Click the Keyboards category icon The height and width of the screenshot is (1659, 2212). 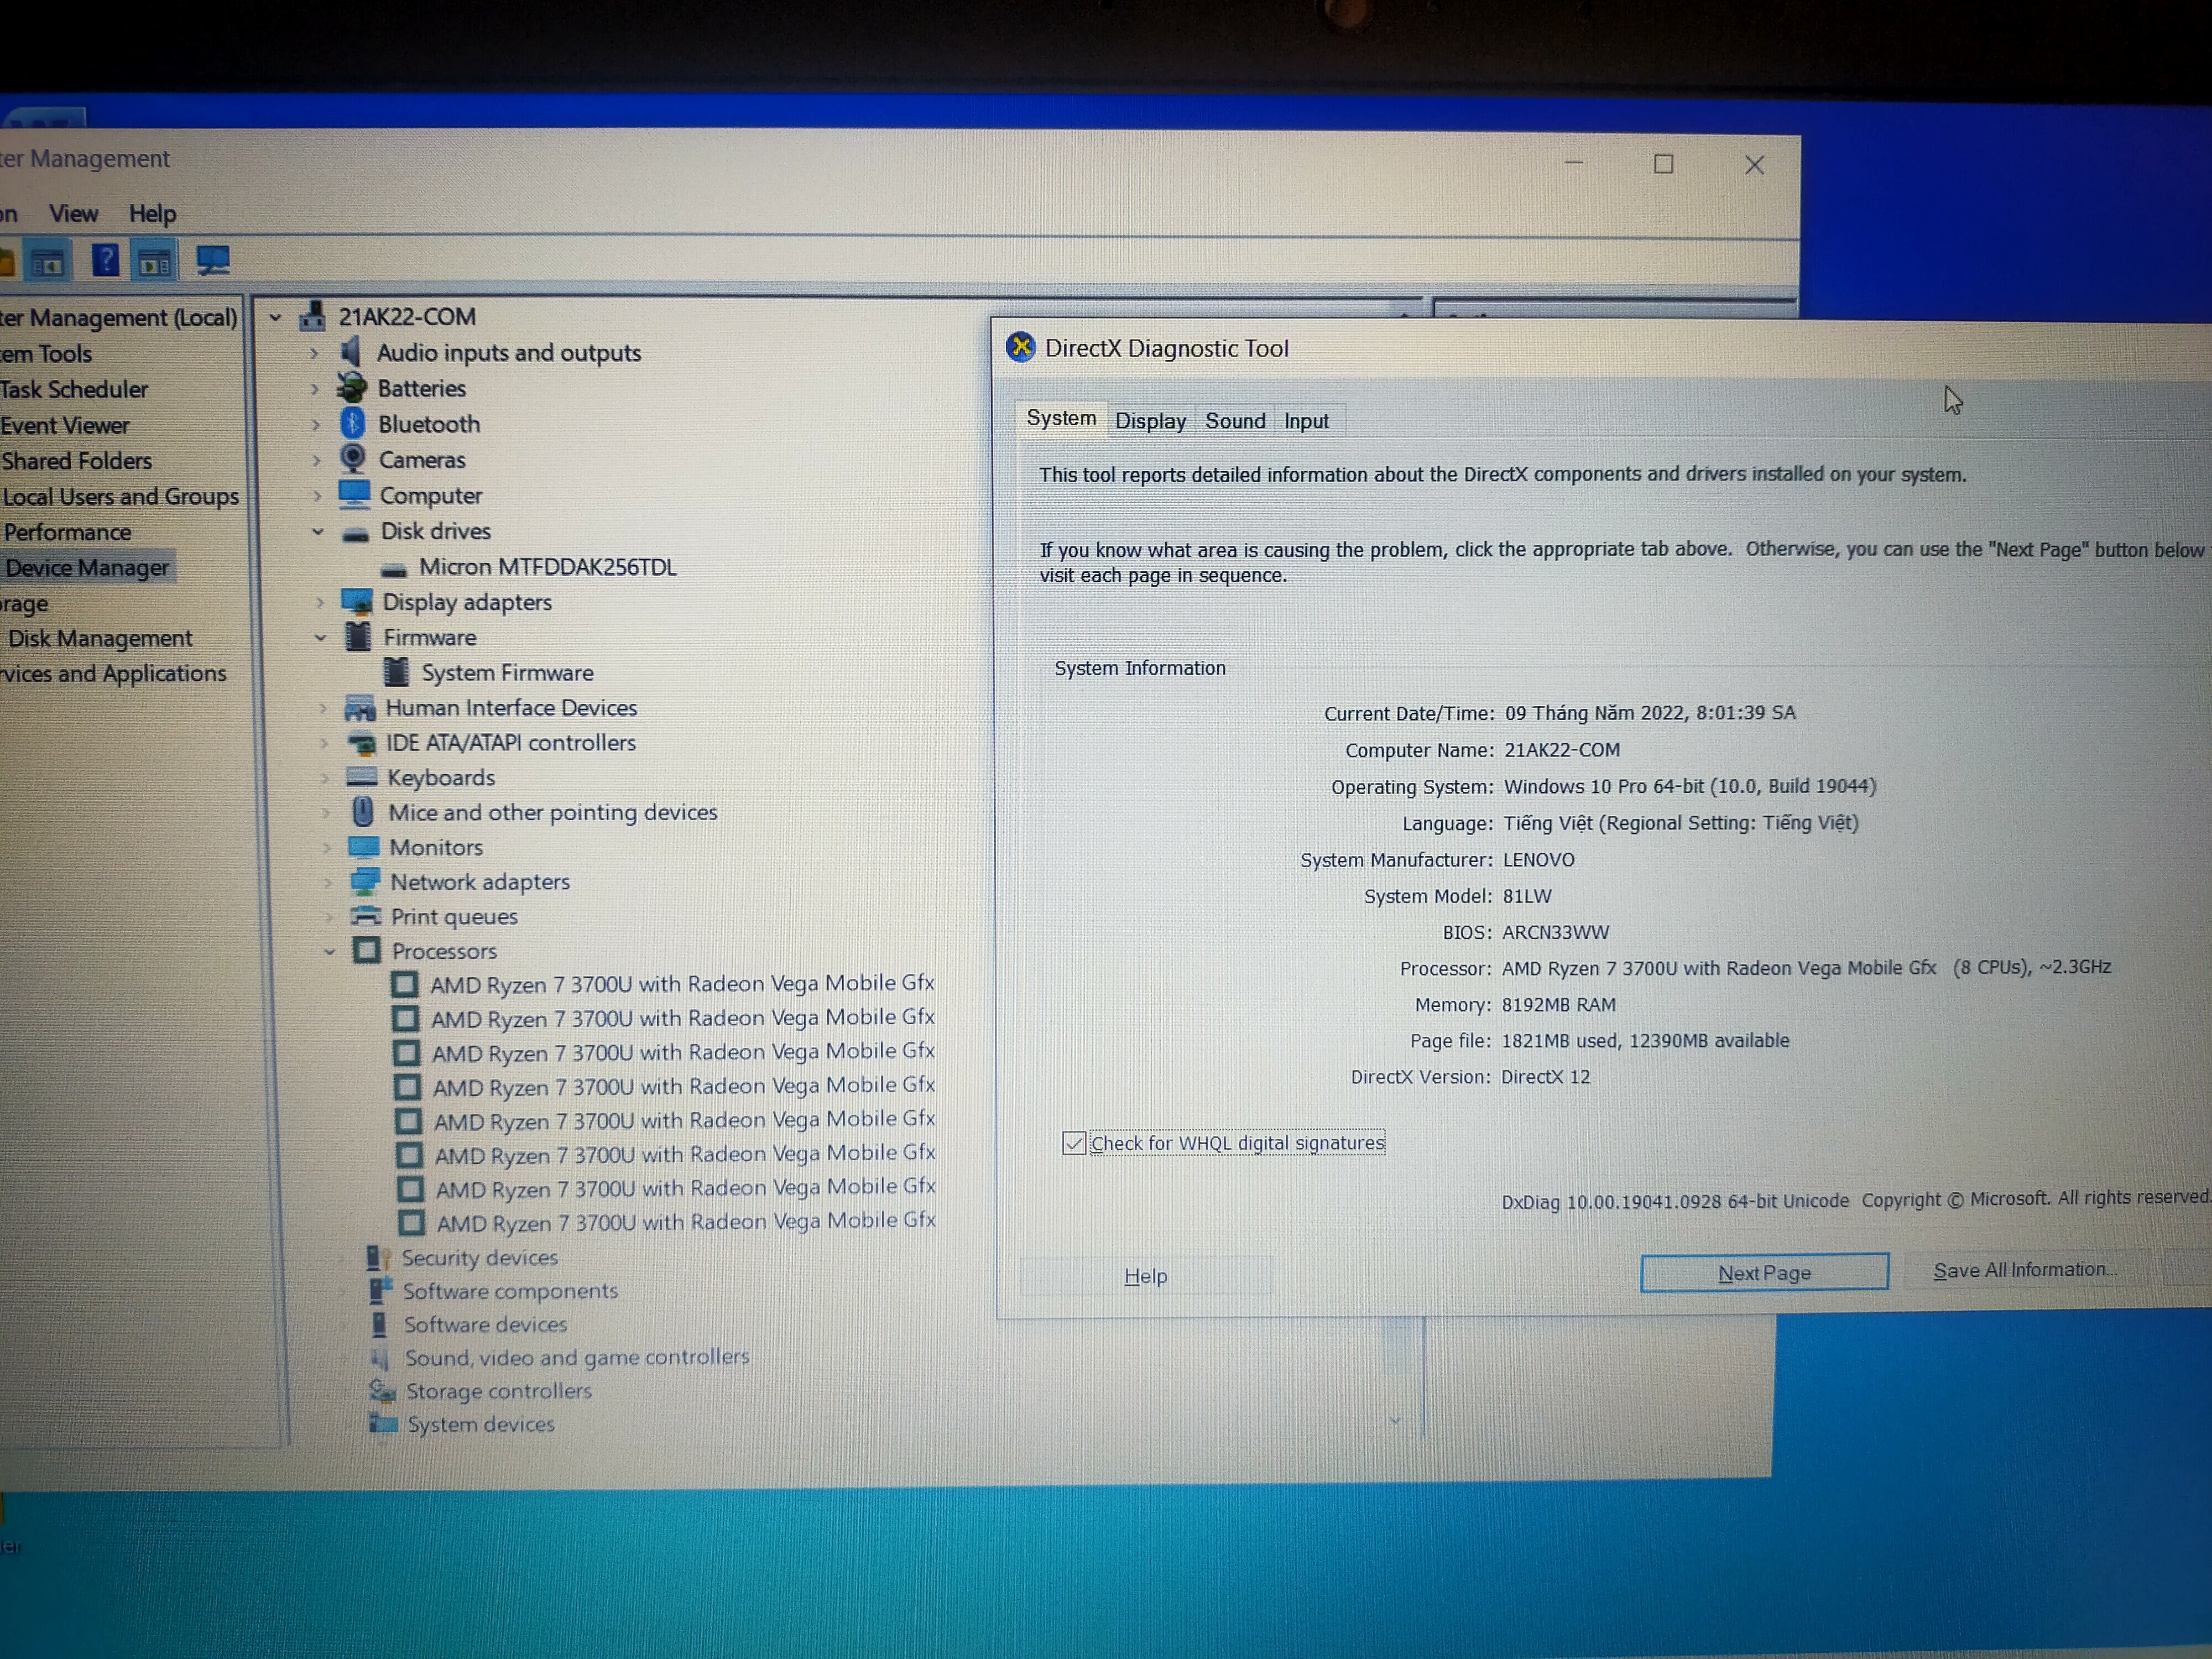361,777
